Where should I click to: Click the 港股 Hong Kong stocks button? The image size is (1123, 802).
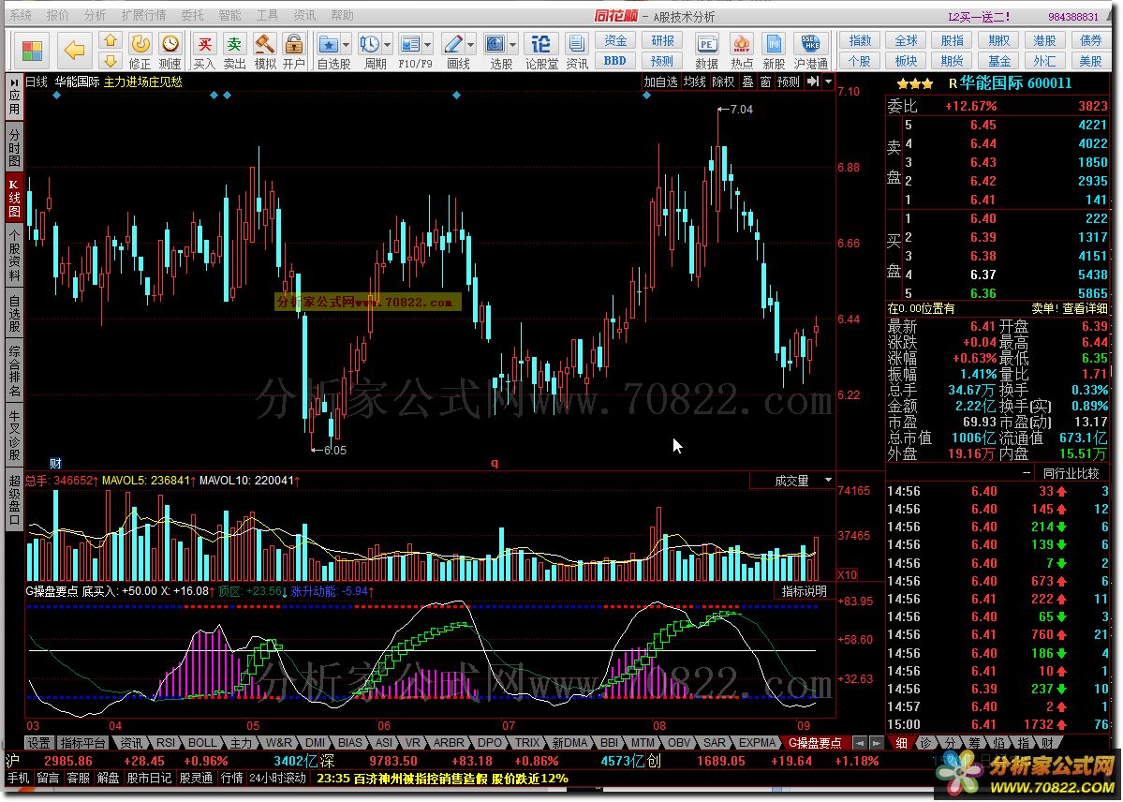(1045, 41)
